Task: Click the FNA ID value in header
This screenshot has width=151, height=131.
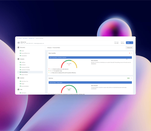Action: click(123, 43)
